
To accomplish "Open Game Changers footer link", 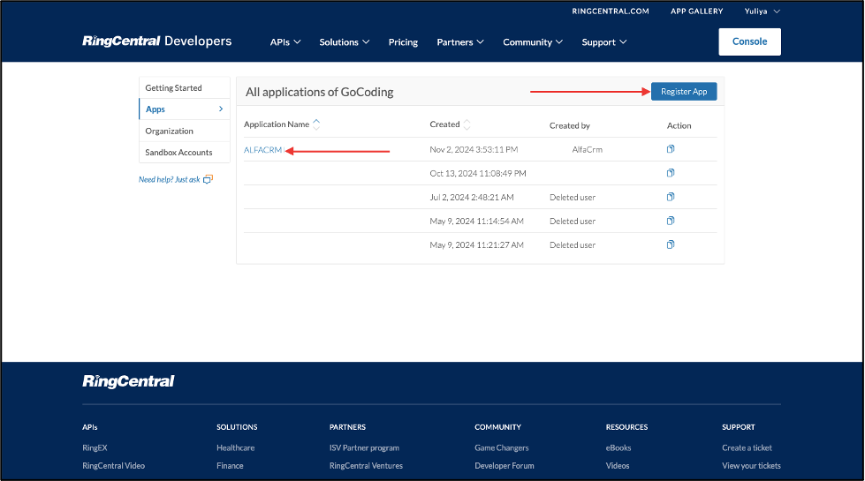I will tap(502, 448).
